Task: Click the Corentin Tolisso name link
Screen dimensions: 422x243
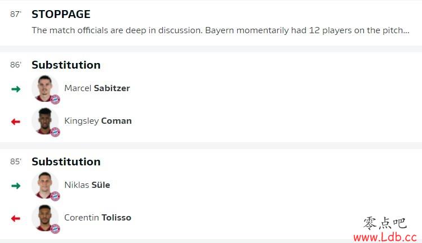Action: point(97,218)
